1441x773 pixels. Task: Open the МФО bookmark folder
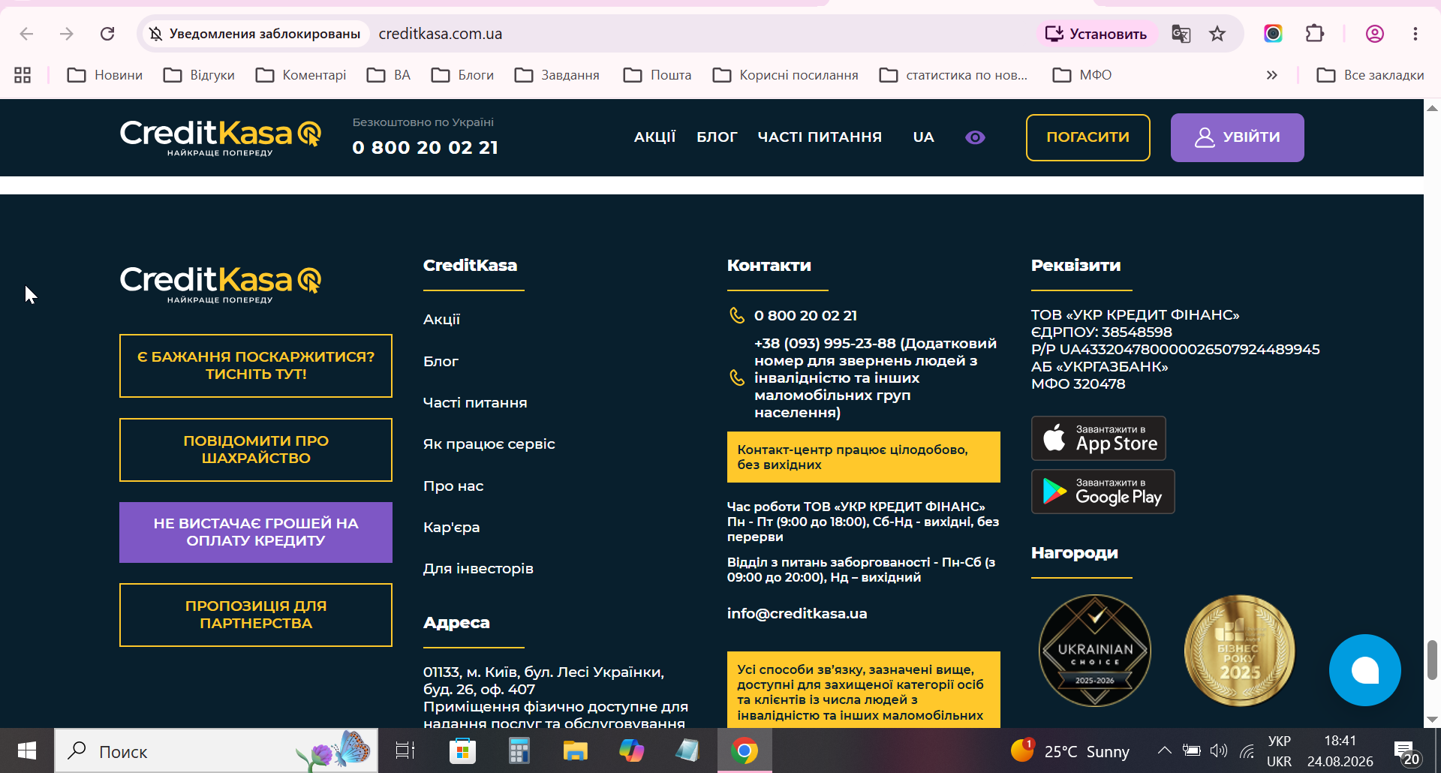click(1082, 75)
